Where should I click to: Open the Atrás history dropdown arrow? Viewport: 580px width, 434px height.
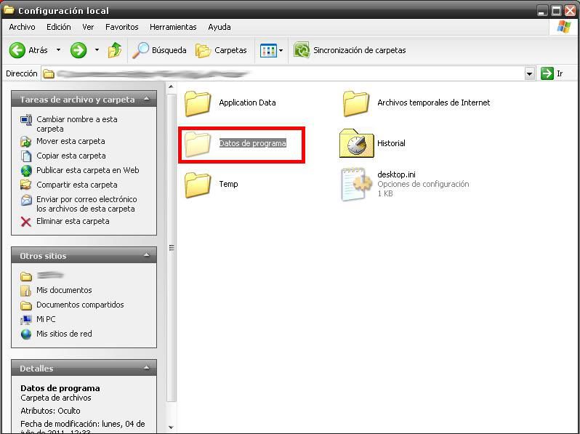[58, 50]
